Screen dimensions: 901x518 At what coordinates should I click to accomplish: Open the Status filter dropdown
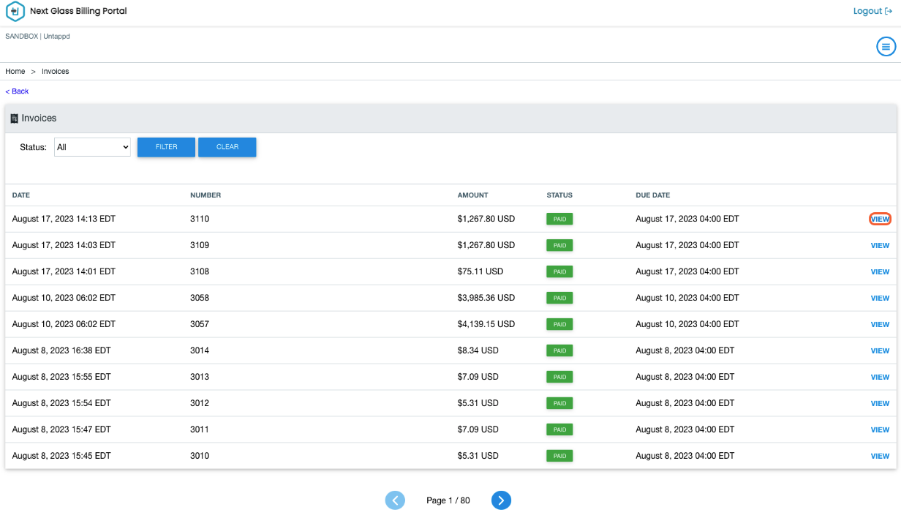[92, 147]
